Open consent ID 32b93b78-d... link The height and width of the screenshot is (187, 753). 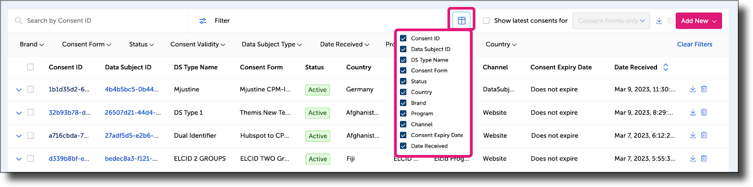70,112
